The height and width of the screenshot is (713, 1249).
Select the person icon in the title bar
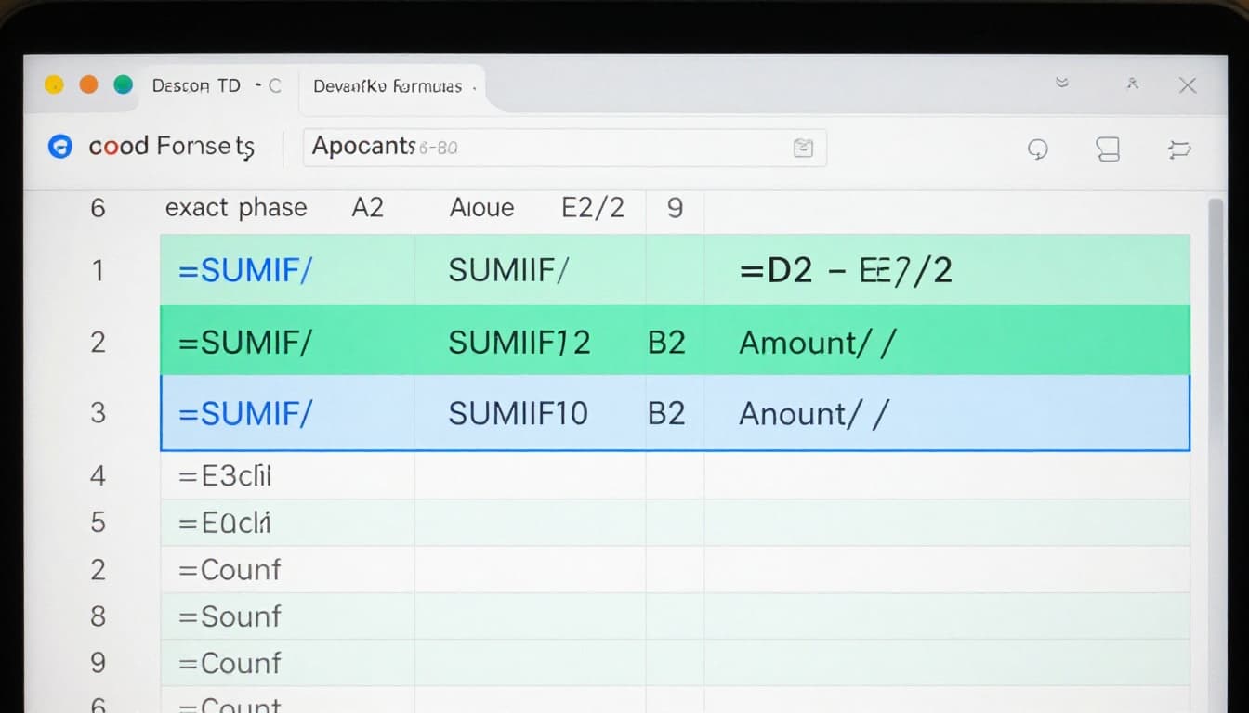pyautogui.click(x=1132, y=84)
